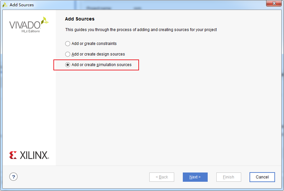Click the red Xilinx X emblem
Screen dimensions: 284x191
point(13,155)
